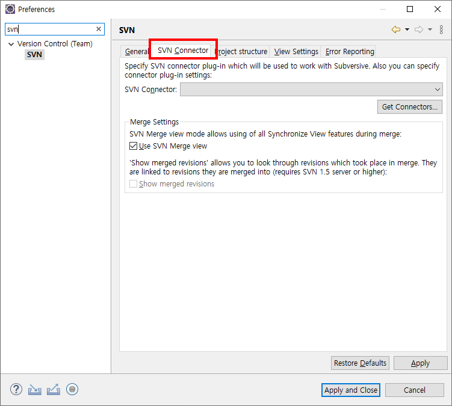This screenshot has width=452, height=406.
Task: Click Apply and Close button
Action: (x=351, y=390)
